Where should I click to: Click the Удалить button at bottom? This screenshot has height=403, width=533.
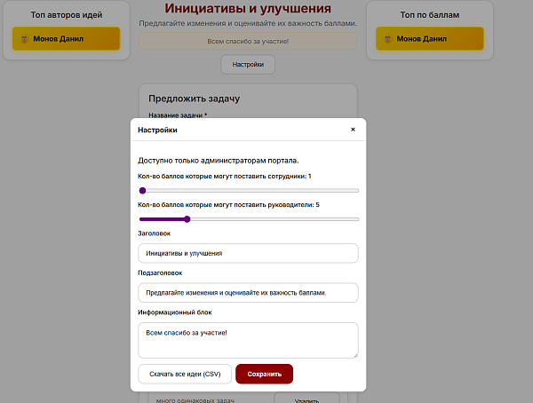pyautogui.click(x=306, y=398)
